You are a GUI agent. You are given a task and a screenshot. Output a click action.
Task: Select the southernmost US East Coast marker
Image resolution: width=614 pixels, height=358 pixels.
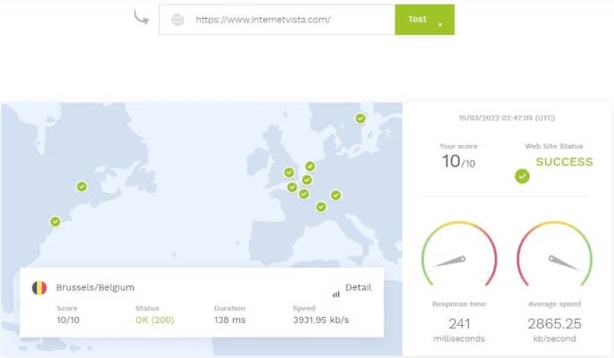pyautogui.click(x=56, y=222)
